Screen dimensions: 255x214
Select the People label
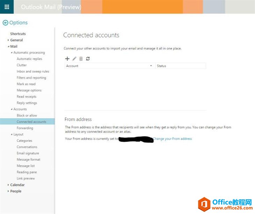tap(16, 191)
